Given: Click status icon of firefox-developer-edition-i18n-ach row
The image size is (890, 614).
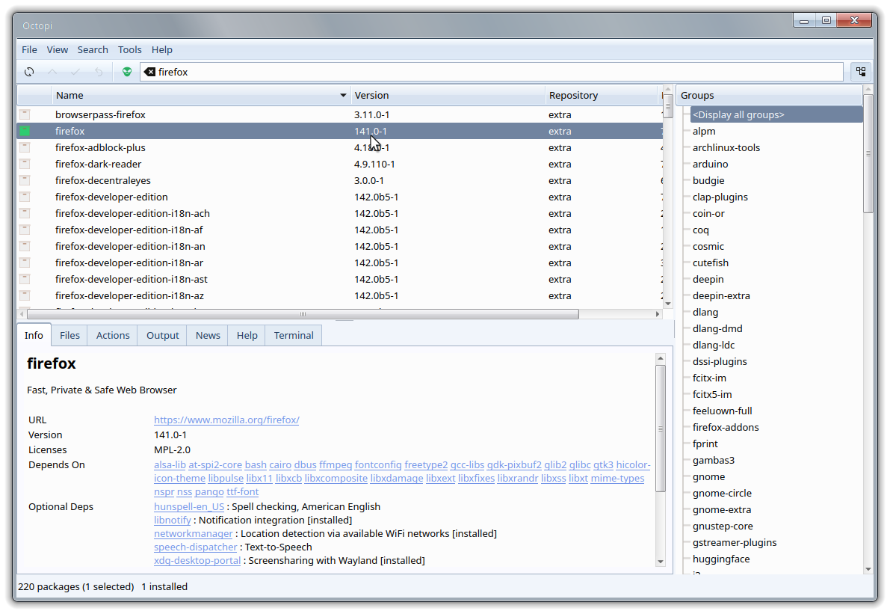Looking at the screenshot, I should pyautogui.click(x=25, y=213).
